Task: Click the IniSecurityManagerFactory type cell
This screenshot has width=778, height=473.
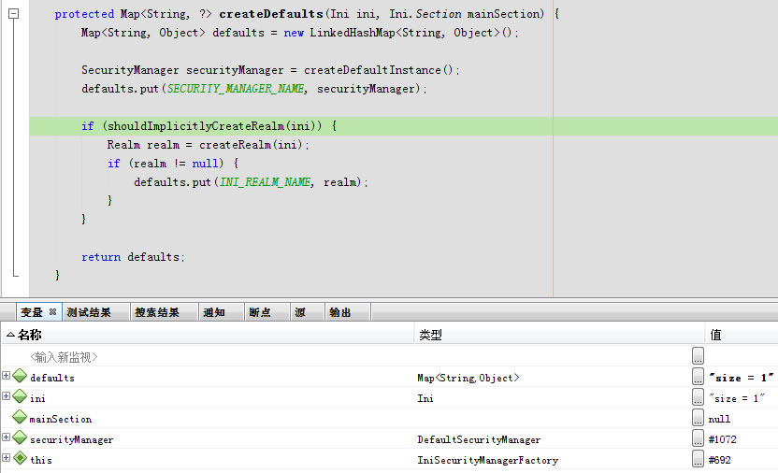Action: click(x=488, y=460)
